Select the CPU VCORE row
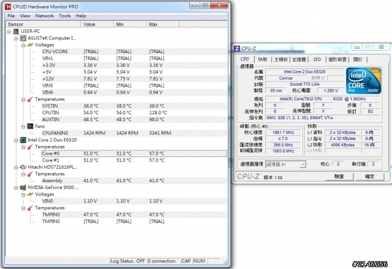Viewport: 392px width, 269px height. (x=135, y=51)
